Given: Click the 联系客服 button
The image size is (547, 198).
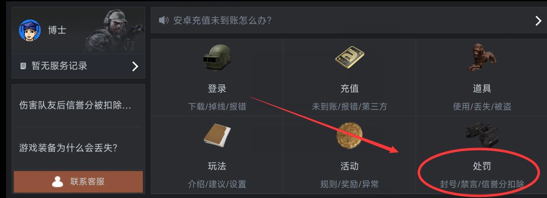Looking at the screenshot, I should [x=78, y=181].
